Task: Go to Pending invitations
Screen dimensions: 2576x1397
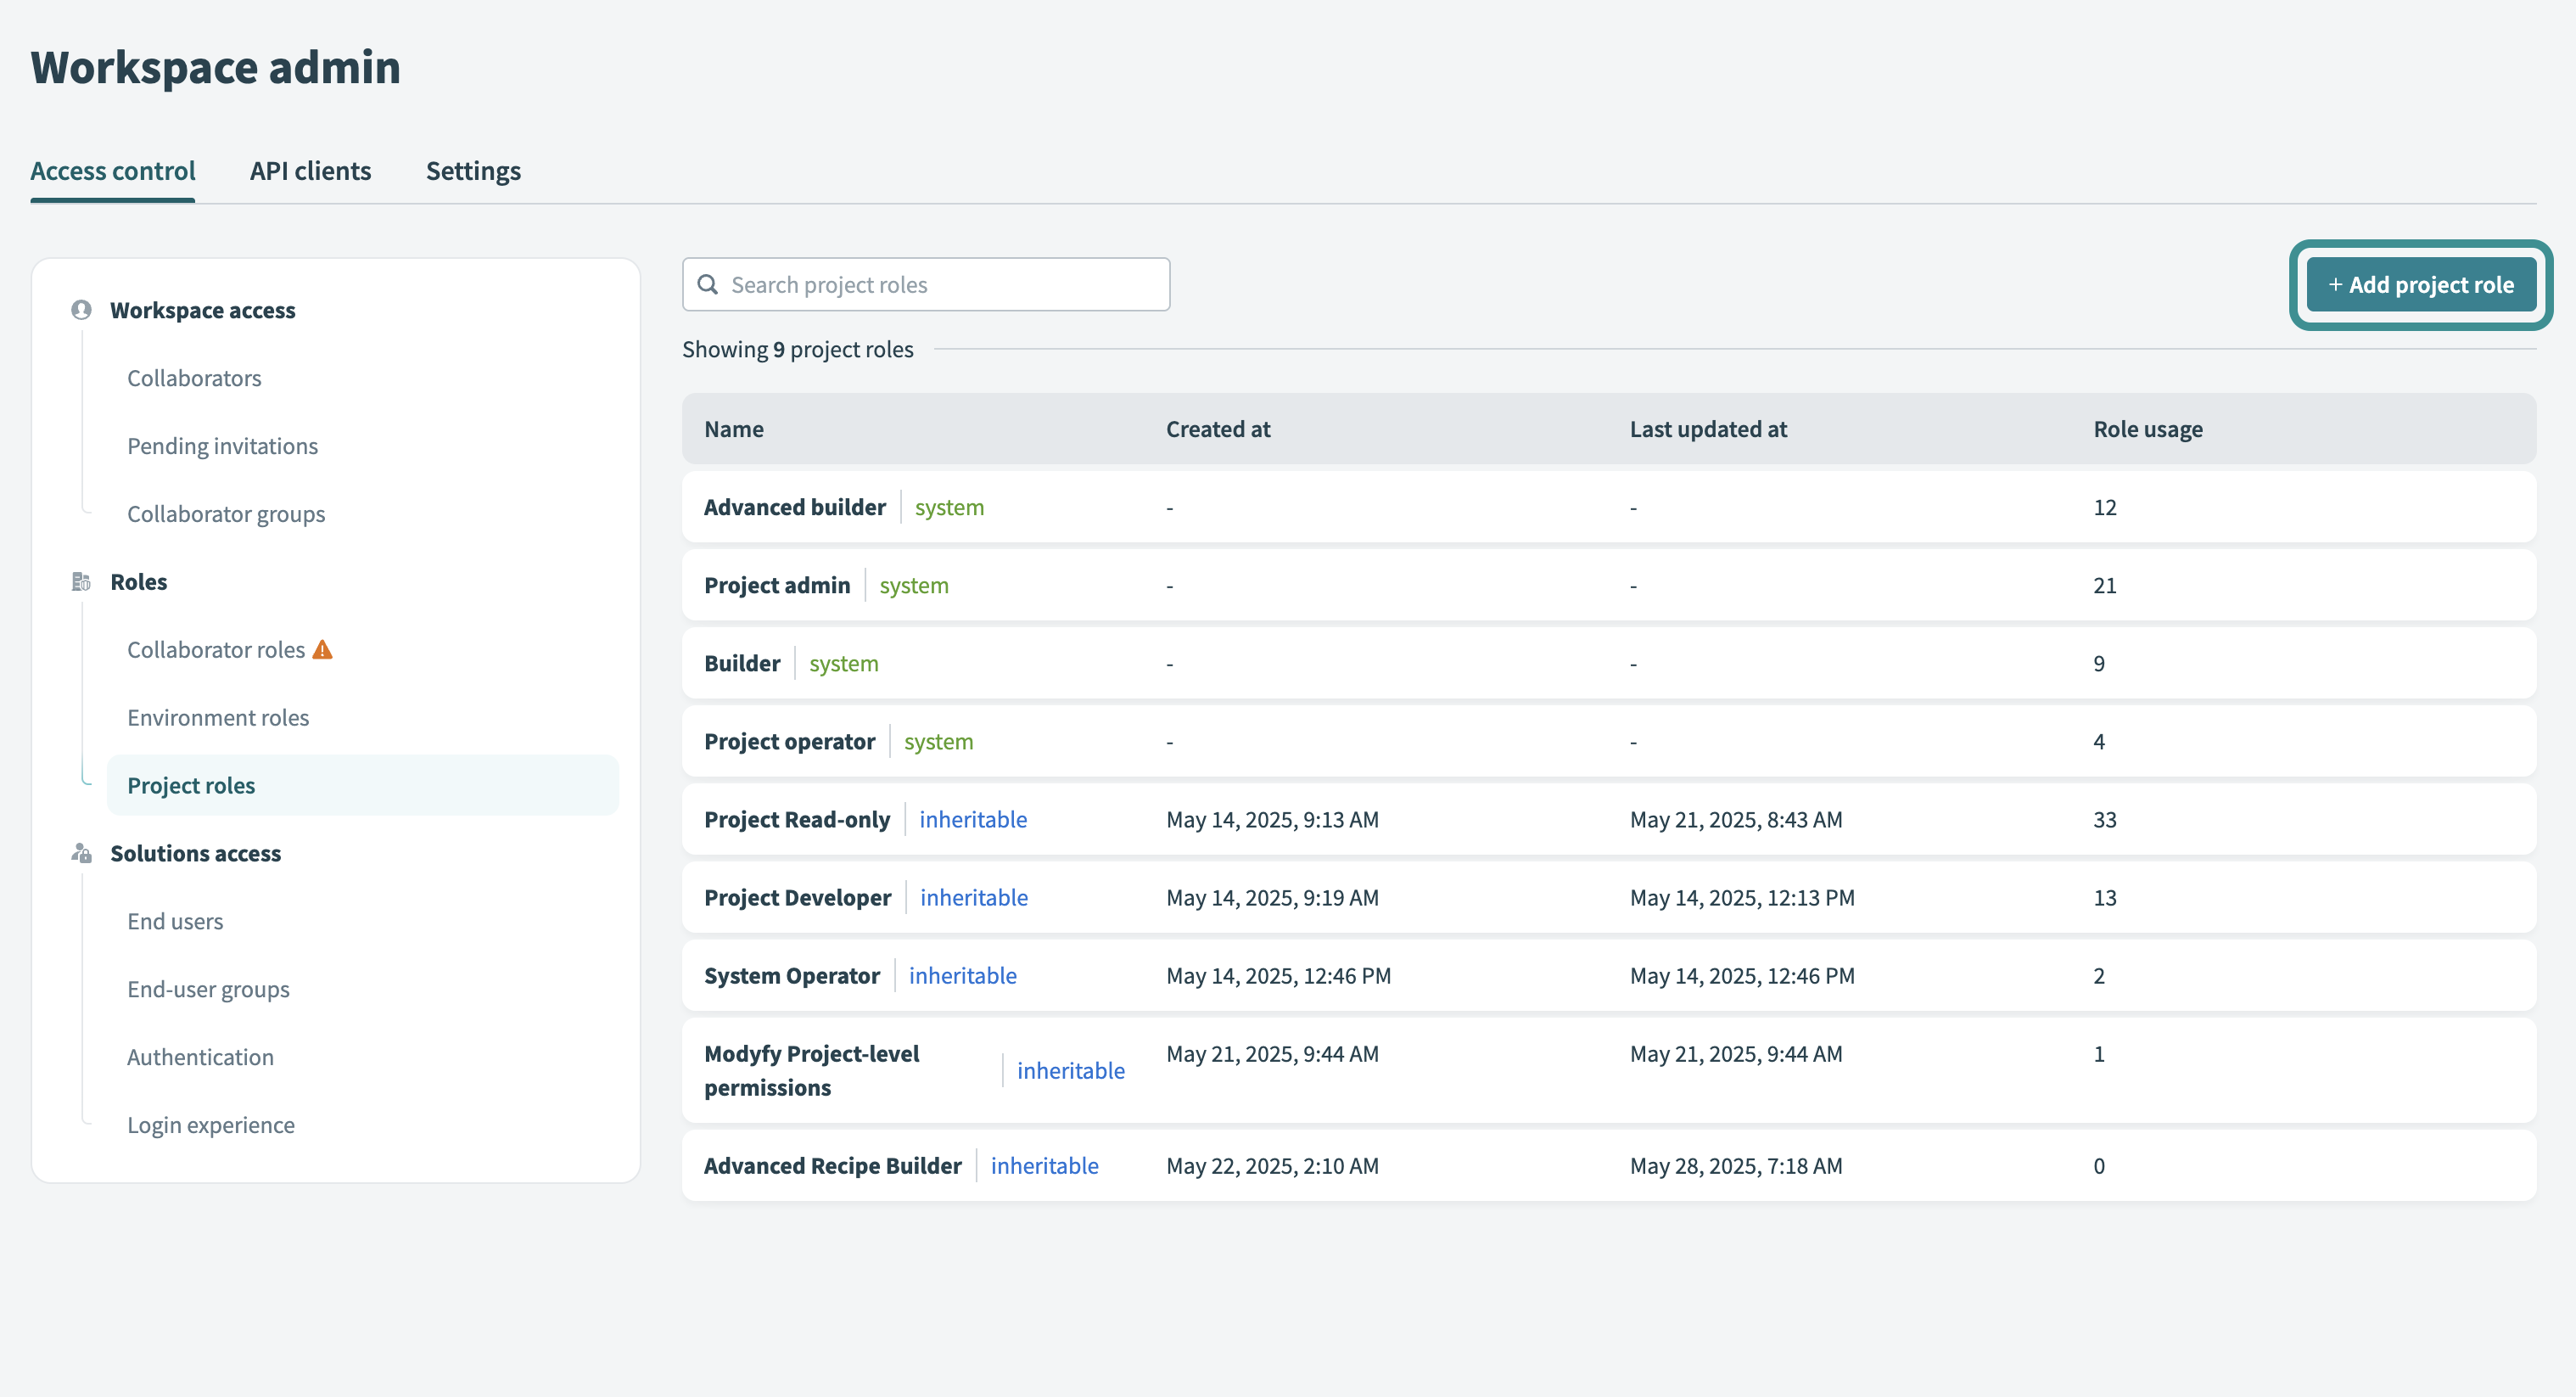Action: tap(222, 446)
